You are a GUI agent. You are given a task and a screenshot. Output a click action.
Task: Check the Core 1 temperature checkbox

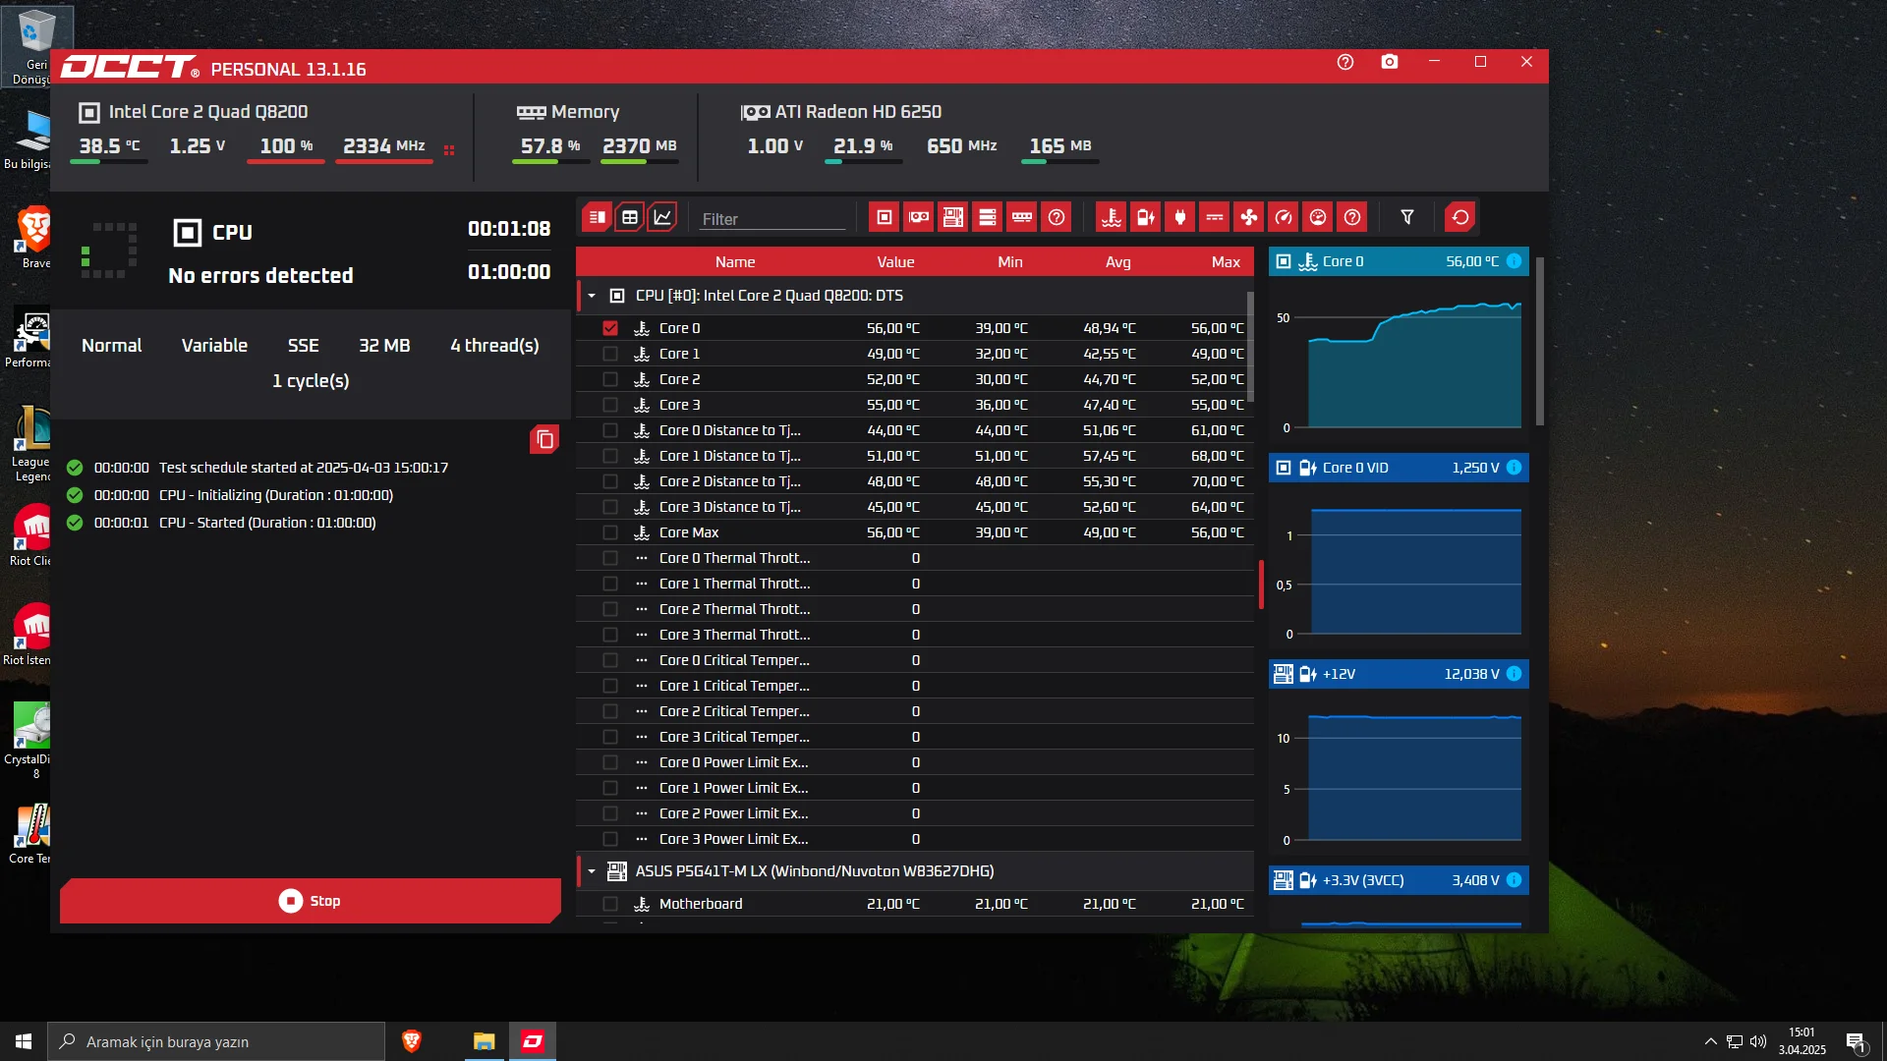(x=610, y=354)
